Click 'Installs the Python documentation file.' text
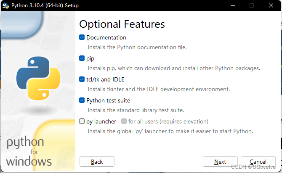The width and height of the screenshot is (282, 173). pos(137,47)
